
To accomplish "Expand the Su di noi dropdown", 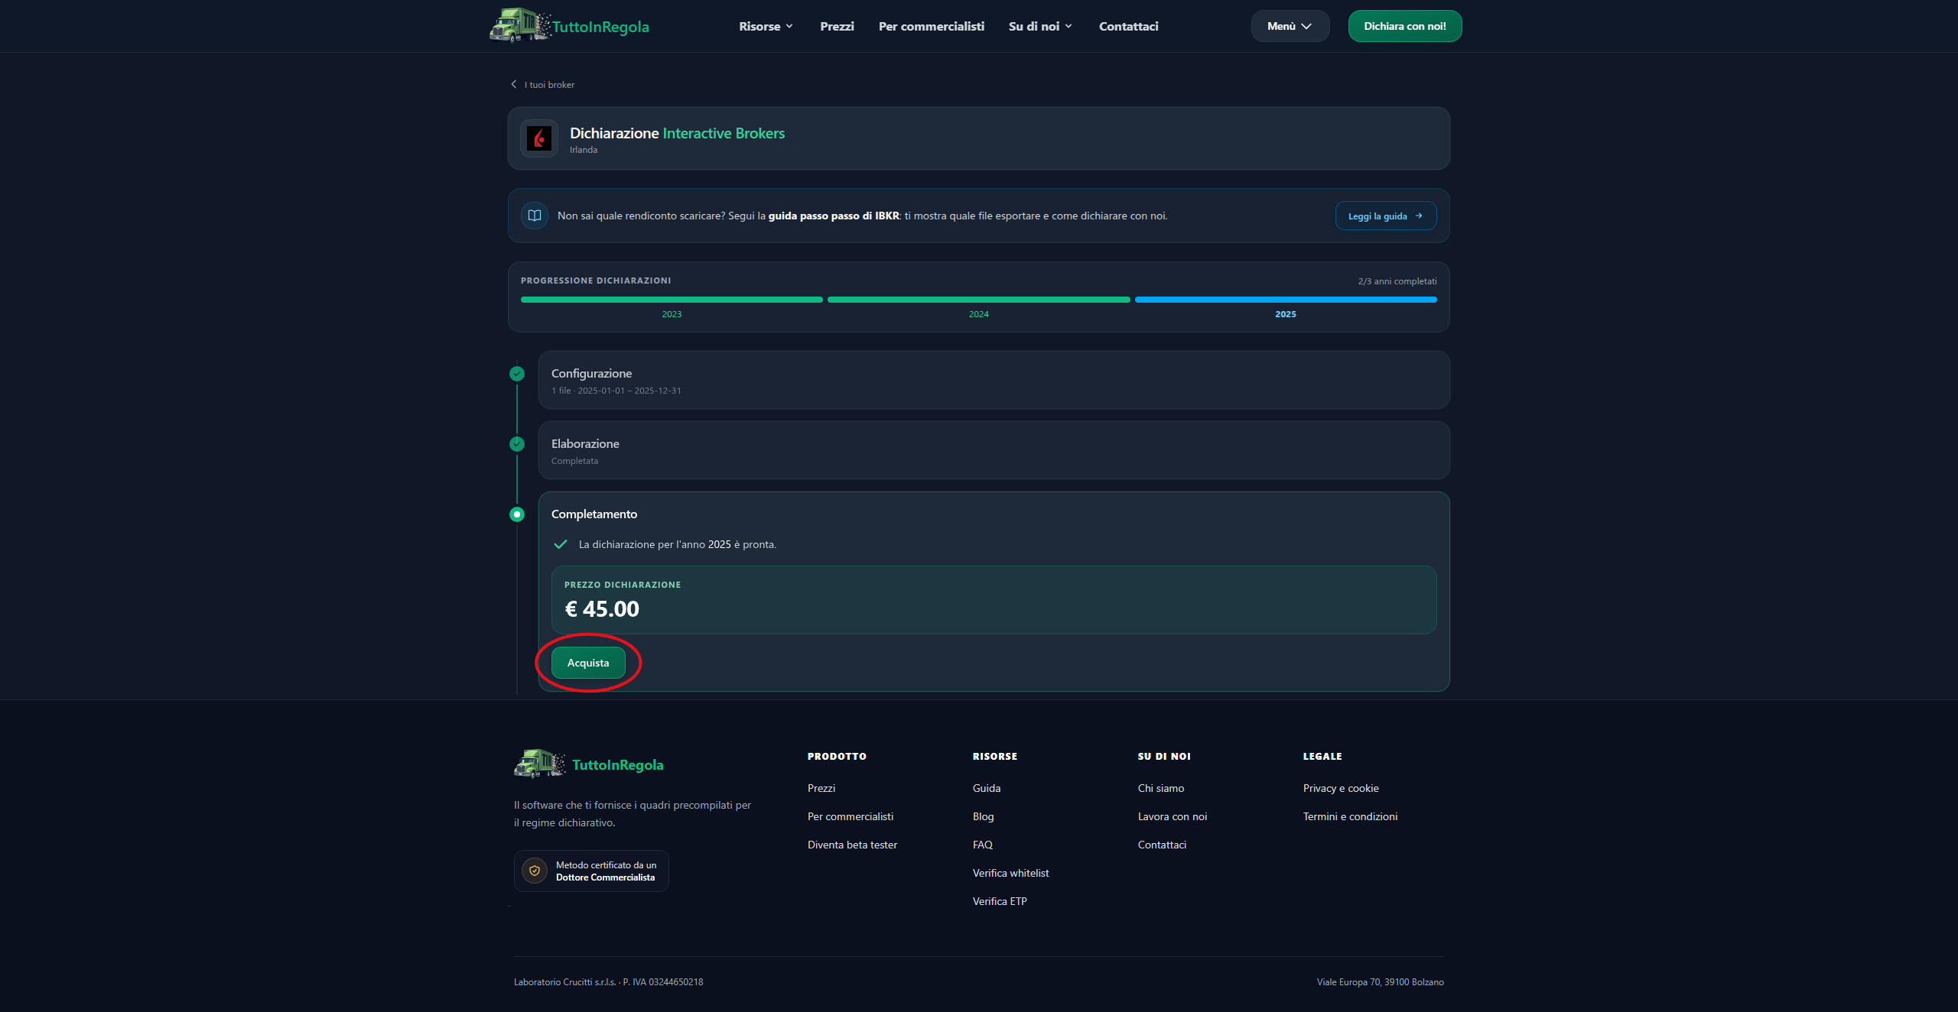I will 1040,26.
